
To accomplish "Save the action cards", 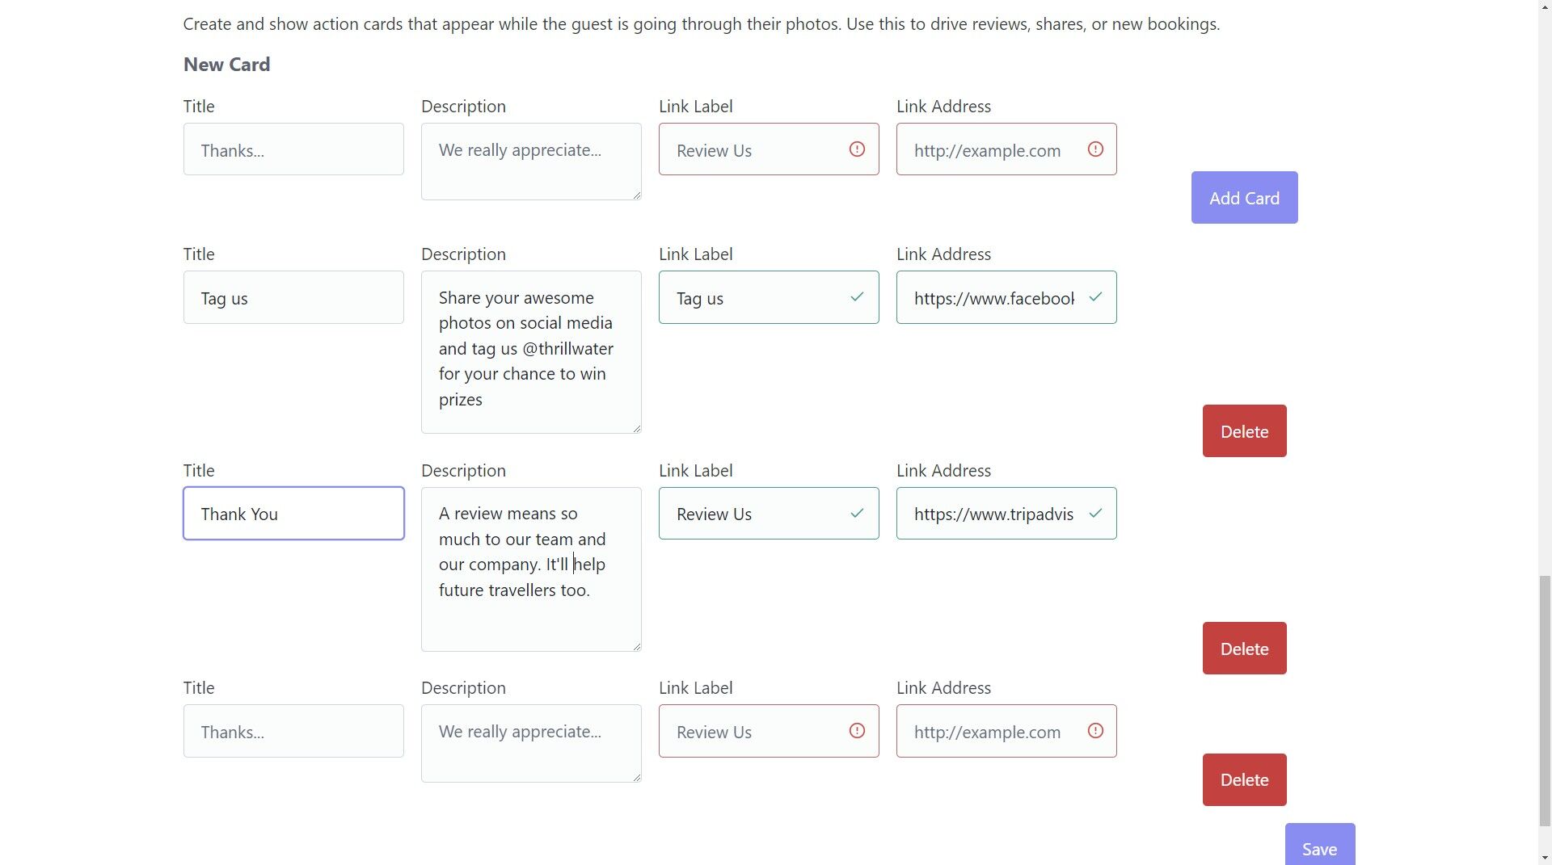I will (1319, 848).
